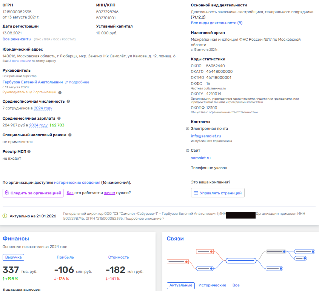The width and height of the screenshot is (319, 291).
Task: Click globe icon next to Сайт
Action: click(188, 151)
